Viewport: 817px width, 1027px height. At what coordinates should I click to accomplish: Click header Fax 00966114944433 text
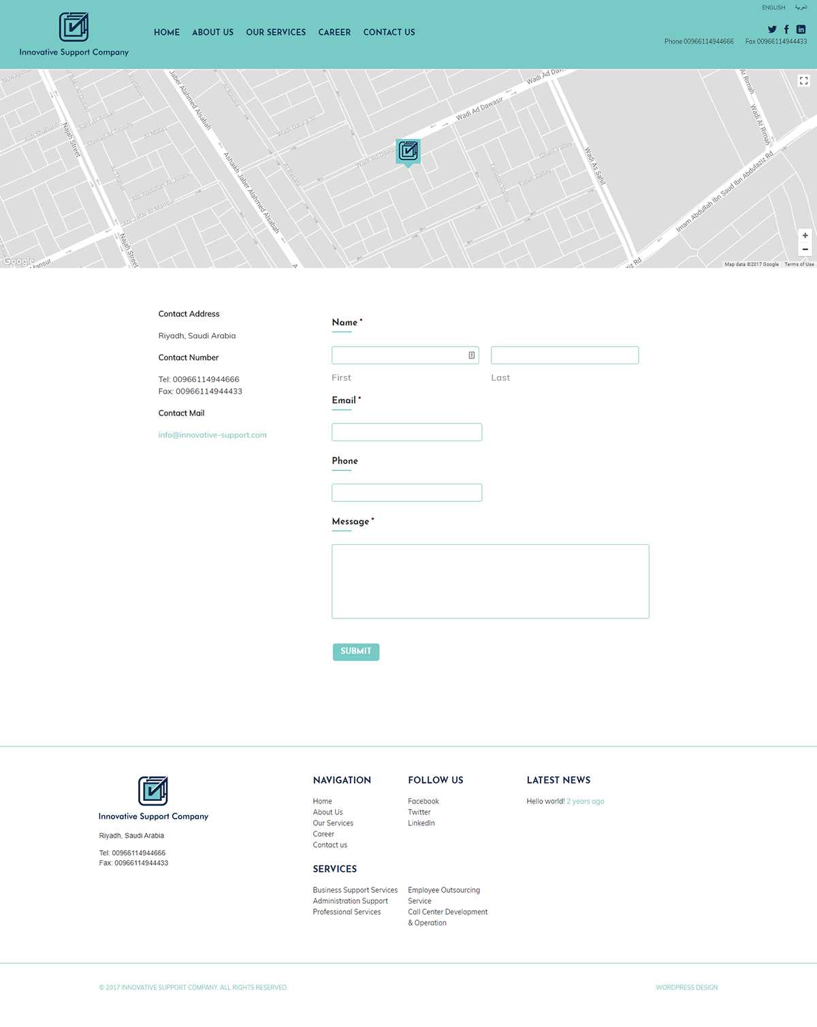tap(775, 42)
